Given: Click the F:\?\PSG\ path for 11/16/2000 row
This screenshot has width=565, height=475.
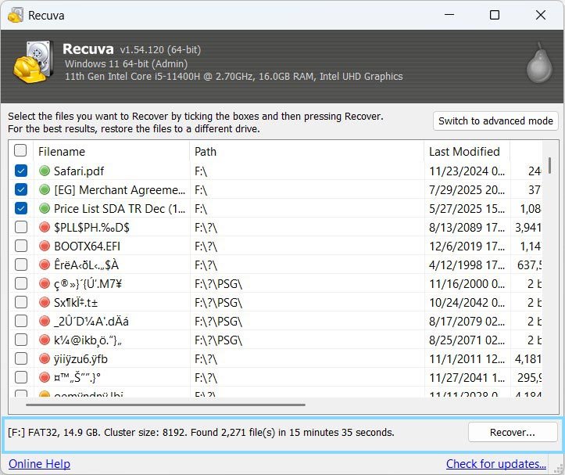Looking at the screenshot, I should (x=218, y=284).
